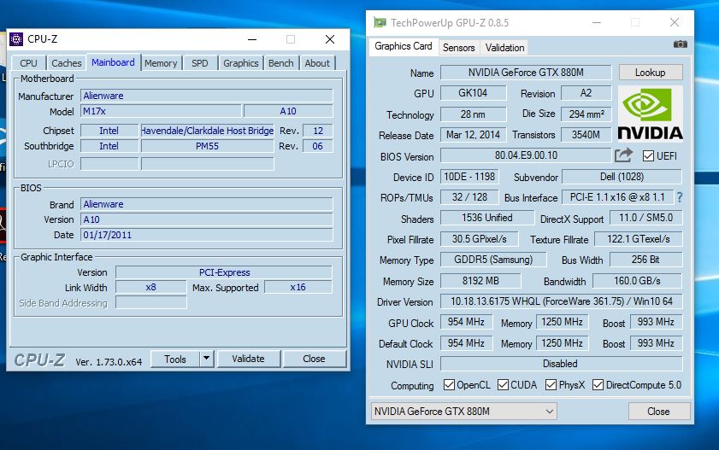719x450 pixels.
Task: Switch to the Sensors tab in GPU-Z
Action: 458,48
